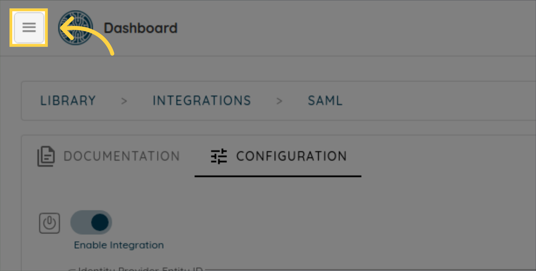This screenshot has height=271, width=536.
Task: Toggle the Enable Integration switch
Action: coord(91,222)
